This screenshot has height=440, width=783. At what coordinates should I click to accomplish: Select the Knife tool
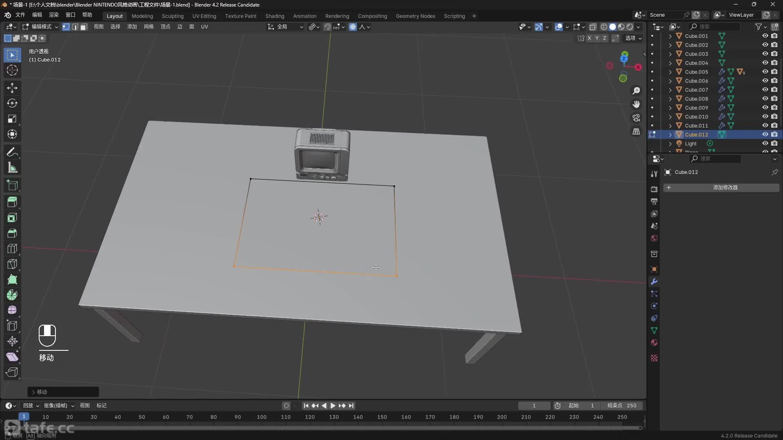click(x=12, y=264)
